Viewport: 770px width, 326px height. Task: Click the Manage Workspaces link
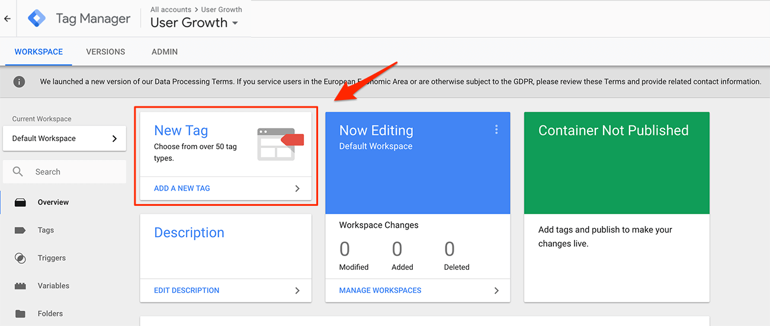coord(380,291)
